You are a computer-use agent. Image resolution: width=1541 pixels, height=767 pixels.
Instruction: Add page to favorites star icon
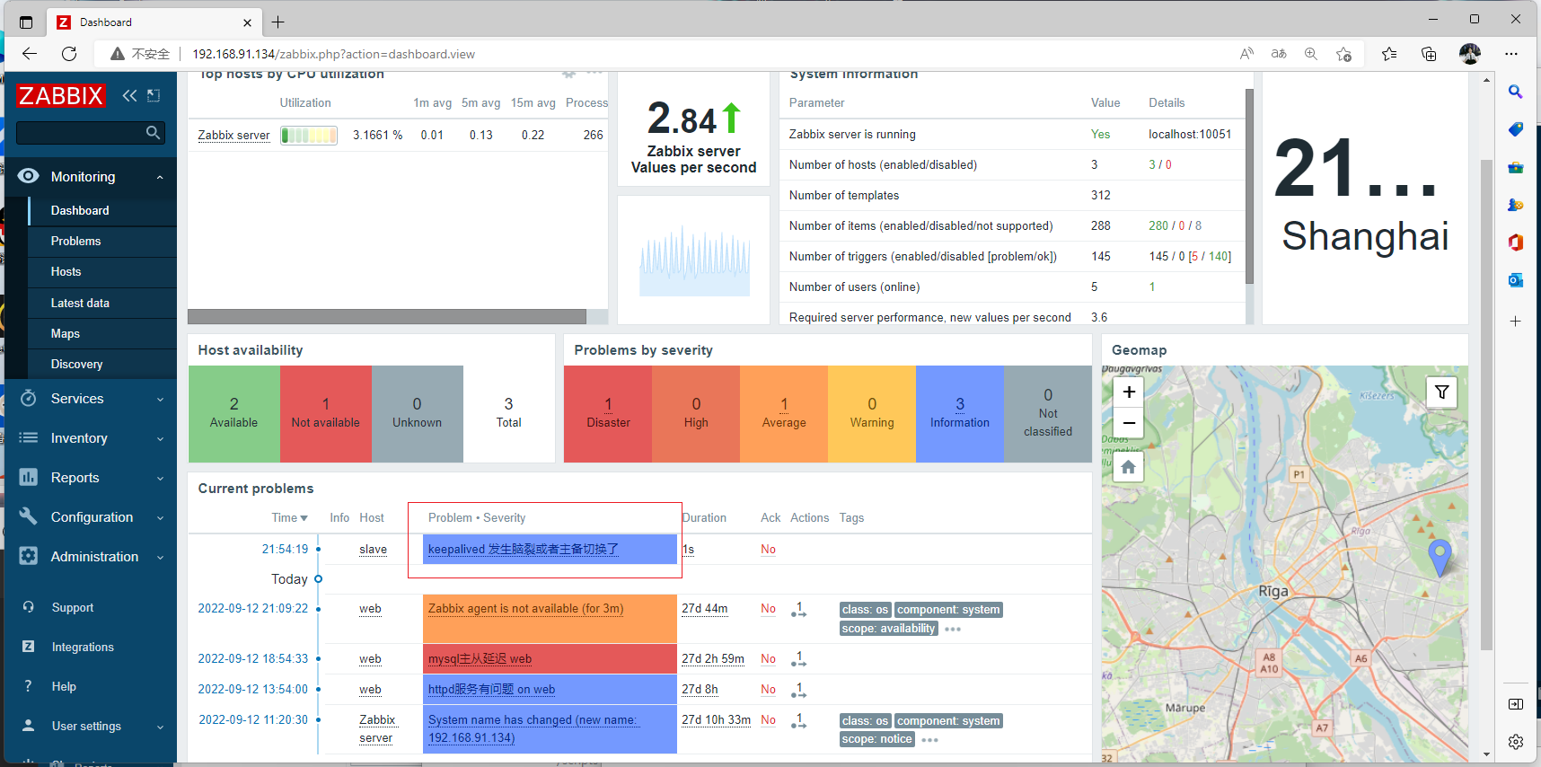[1343, 54]
